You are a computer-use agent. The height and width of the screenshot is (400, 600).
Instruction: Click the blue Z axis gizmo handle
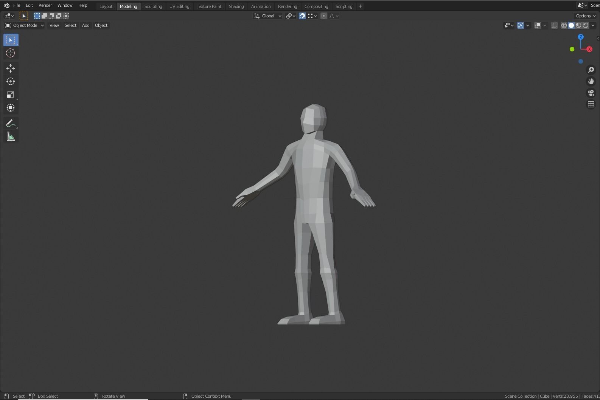[581, 37]
